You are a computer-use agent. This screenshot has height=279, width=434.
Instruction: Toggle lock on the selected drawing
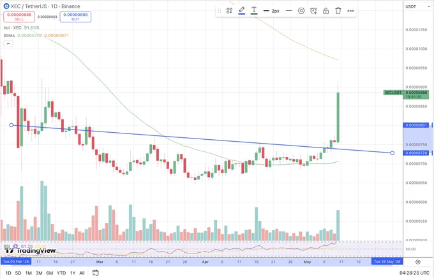tap(325, 11)
